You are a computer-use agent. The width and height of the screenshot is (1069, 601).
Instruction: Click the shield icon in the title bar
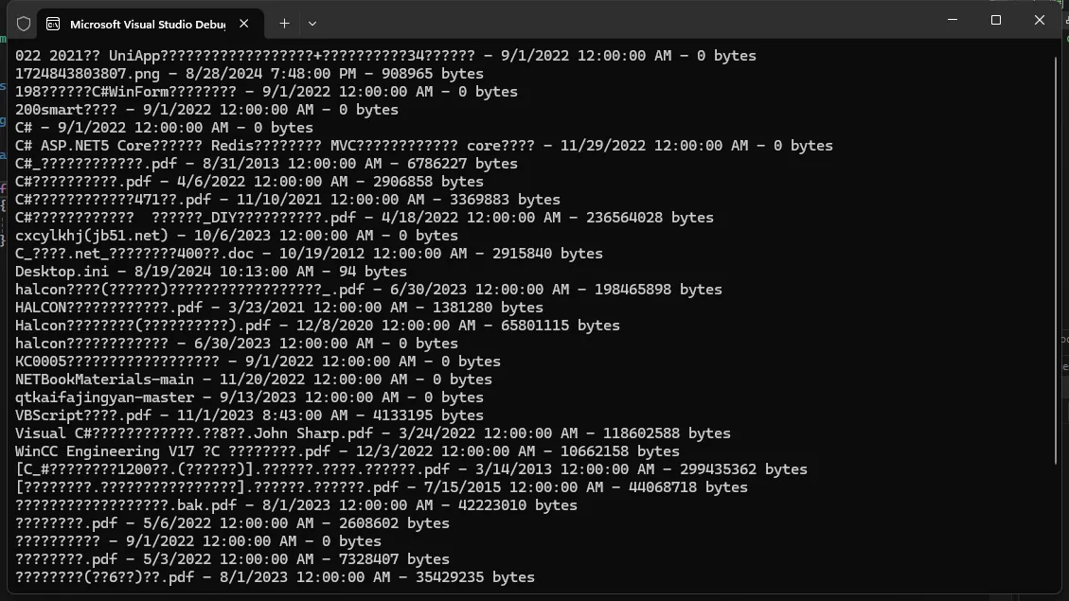click(x=24, y=23)
